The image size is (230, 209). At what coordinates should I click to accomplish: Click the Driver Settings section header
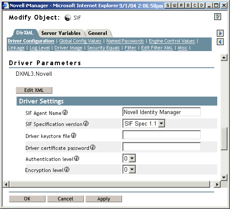pos(117,101)
